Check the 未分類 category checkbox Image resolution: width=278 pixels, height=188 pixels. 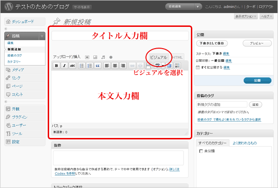tap(201, 151)
